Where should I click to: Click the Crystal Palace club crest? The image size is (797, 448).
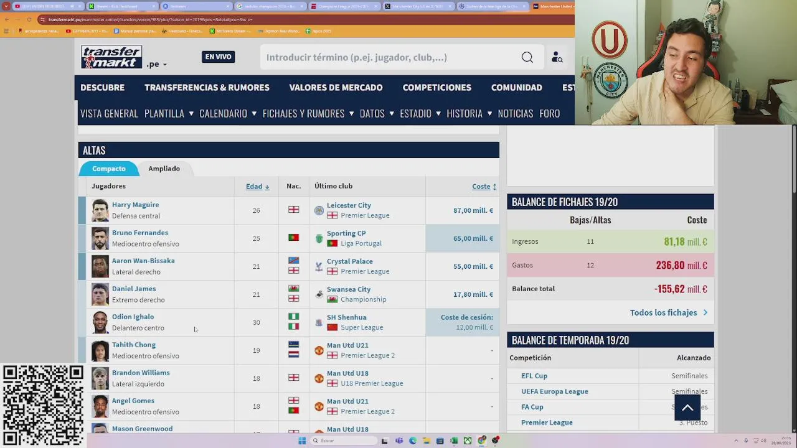(x=319, y=266)
